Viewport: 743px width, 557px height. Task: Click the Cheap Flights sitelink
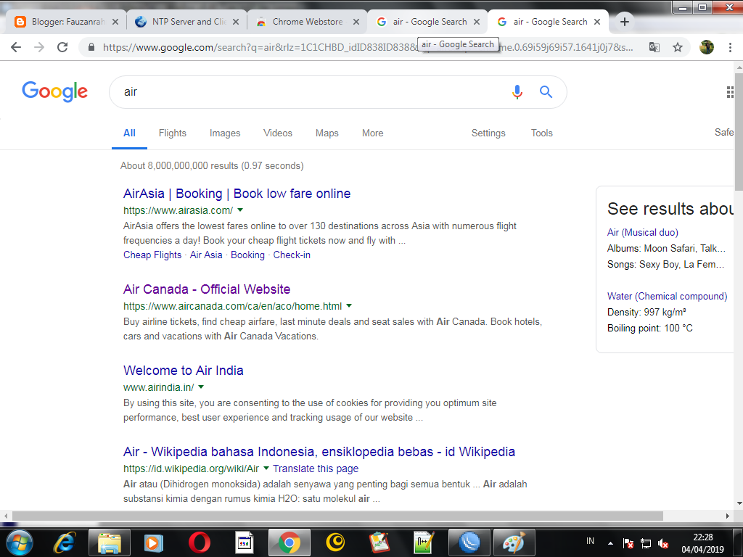pos(152,255)
